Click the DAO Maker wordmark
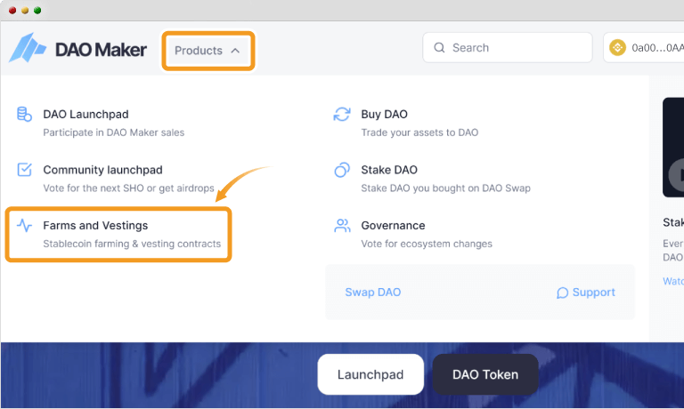This screenshot has width=684, height=409. (101, 50)
